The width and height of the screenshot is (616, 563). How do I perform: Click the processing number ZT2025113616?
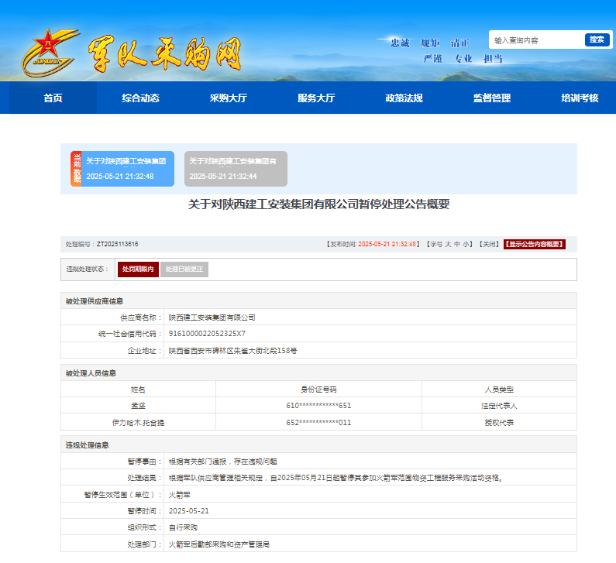click(x=117, y=244)
